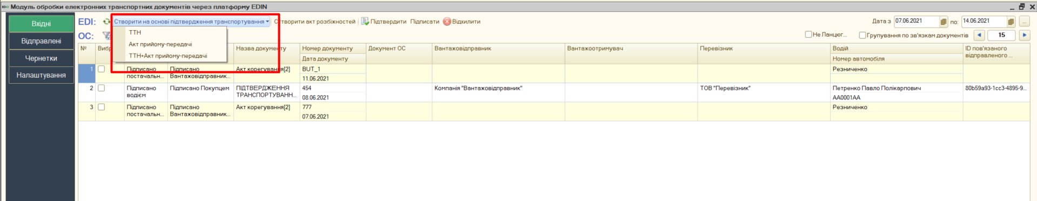
Task: Click Водій column header
Action: (896, 49)
